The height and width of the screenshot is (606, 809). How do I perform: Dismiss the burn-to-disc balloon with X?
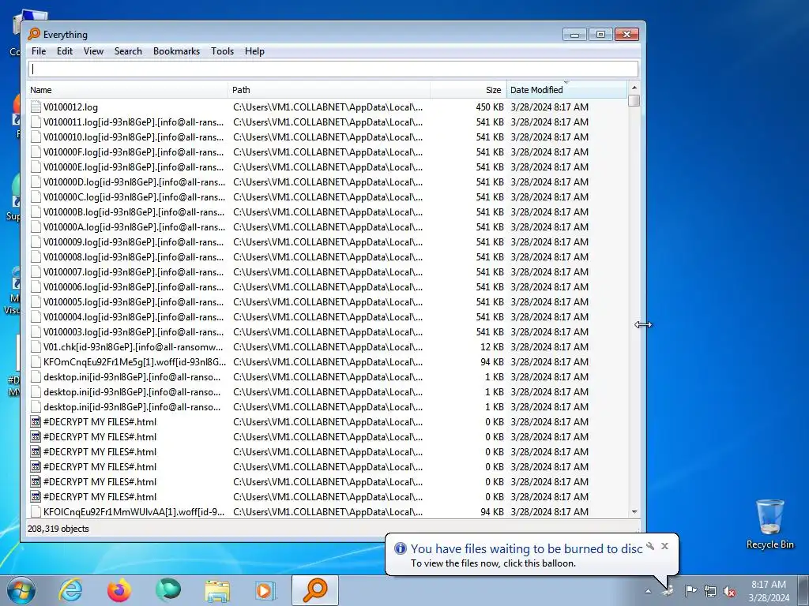click(664, 546)
